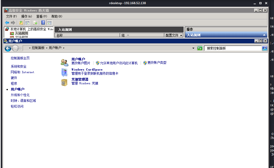The width and height of the screenshot is (274, 168).
Task: Click 控制面板 breadcrumb segment
Action: 38,48
